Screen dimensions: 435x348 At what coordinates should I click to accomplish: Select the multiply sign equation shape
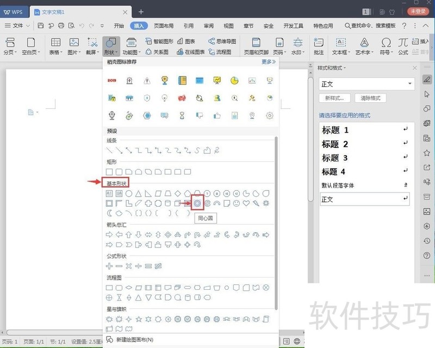[129, 266]
